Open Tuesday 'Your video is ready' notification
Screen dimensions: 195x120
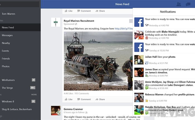pos(164,47)
